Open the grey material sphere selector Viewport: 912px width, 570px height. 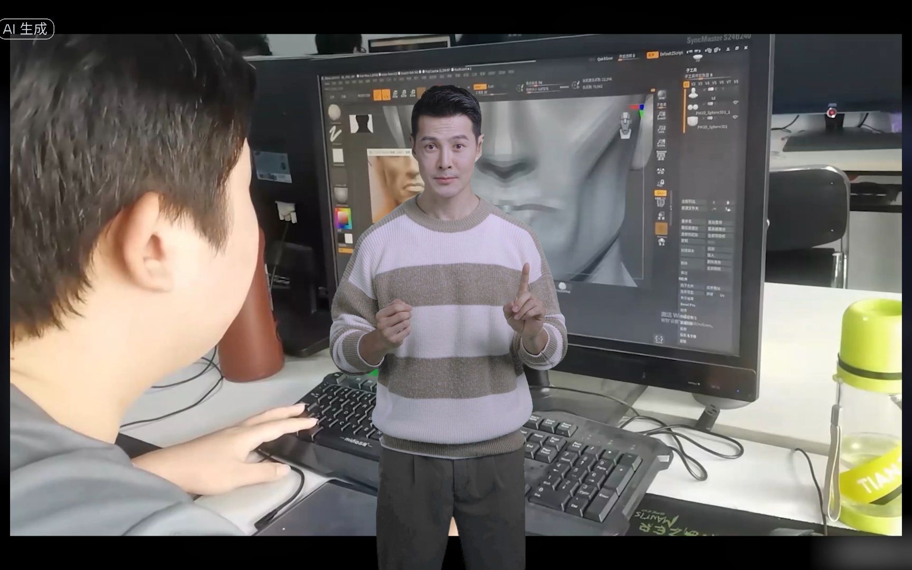(340, 194)
